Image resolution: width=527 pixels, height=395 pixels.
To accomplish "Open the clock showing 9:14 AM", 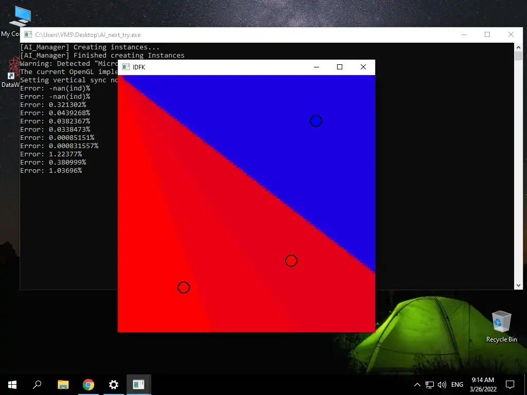I will tap(483, 385).
